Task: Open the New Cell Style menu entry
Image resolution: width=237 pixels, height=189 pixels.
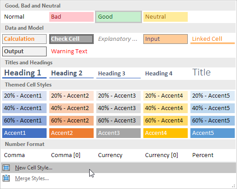Action: (118, 168)
